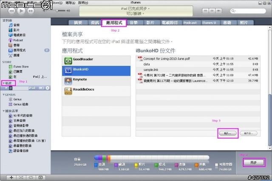Switch to the 影片 tab
Screen dimensions: 272x181
pos(150,23)
